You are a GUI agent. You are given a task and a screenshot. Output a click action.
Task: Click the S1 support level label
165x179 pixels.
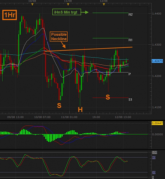(130, 100)
